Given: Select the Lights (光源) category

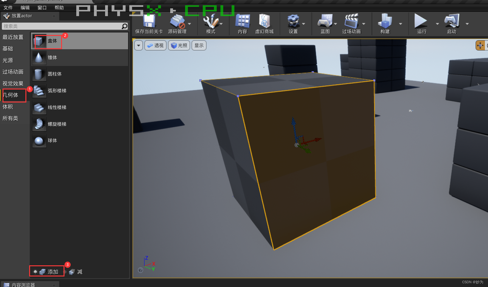Looking at the screenshot, I should [8, 60].
